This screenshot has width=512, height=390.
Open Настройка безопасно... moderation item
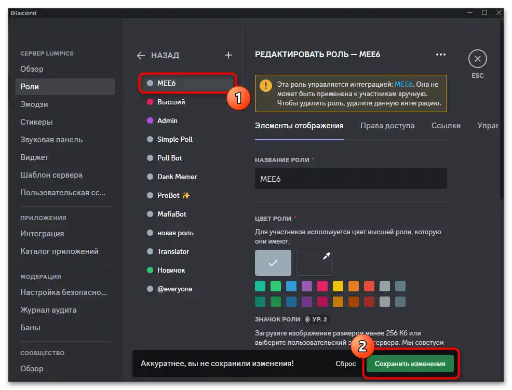(65, 292)
